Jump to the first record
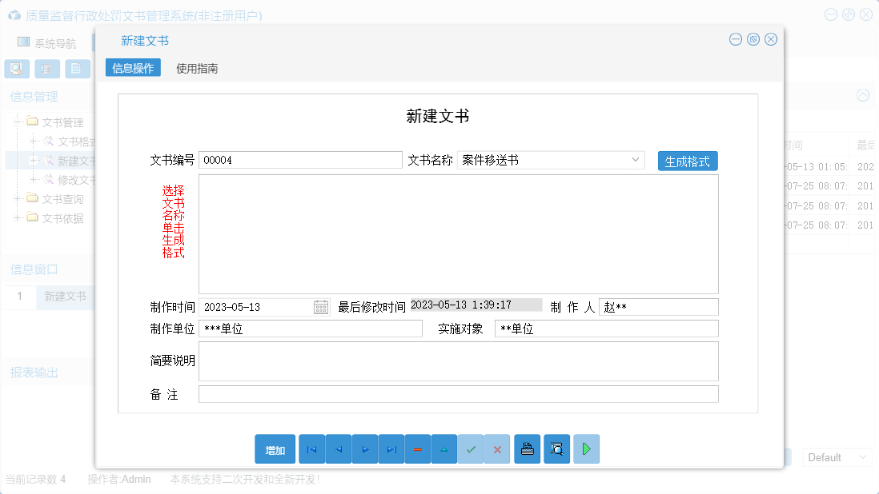Viewport: 879px width, 494px height. (x=311, y=448)
